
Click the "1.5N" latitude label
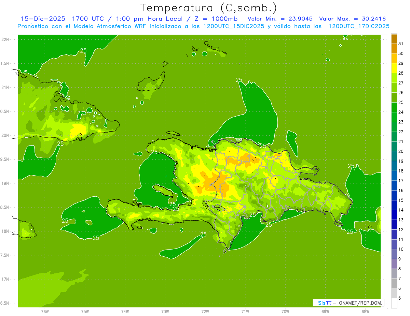(x=5, y=63)
